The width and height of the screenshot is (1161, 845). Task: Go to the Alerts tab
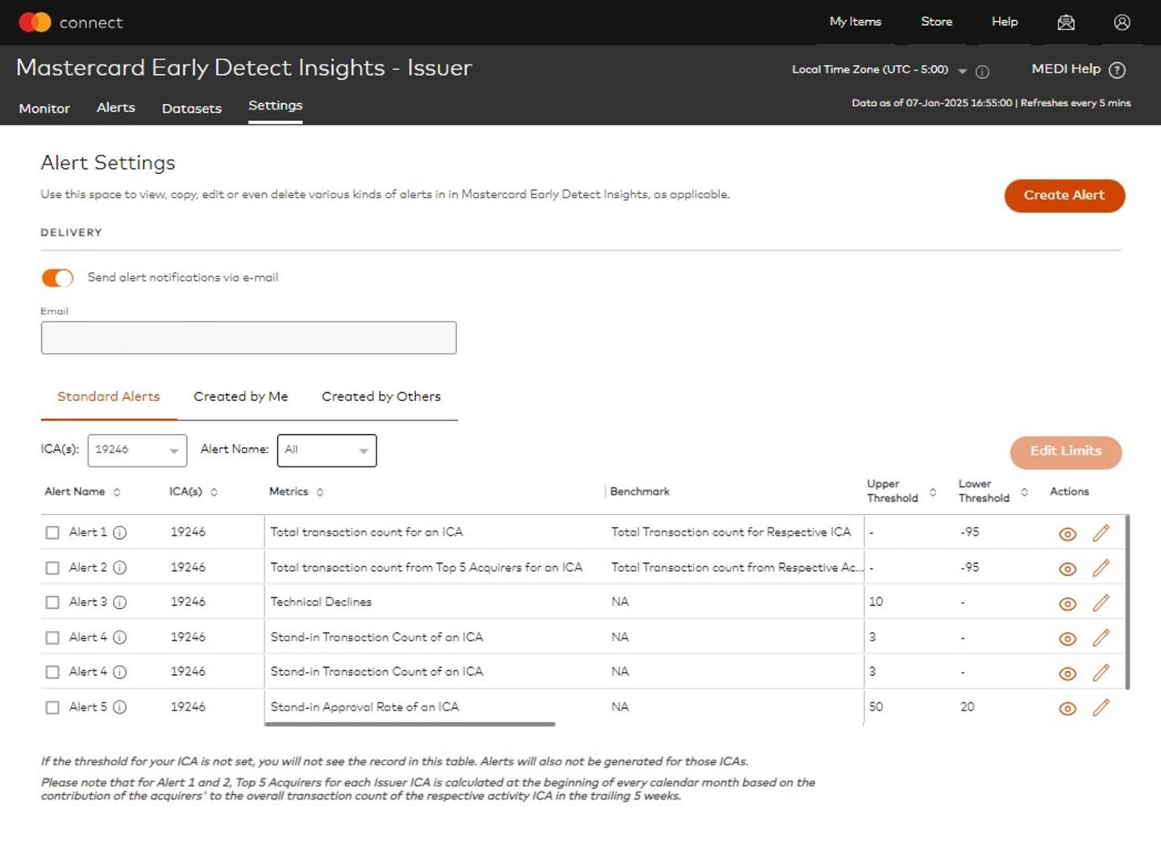116,108
